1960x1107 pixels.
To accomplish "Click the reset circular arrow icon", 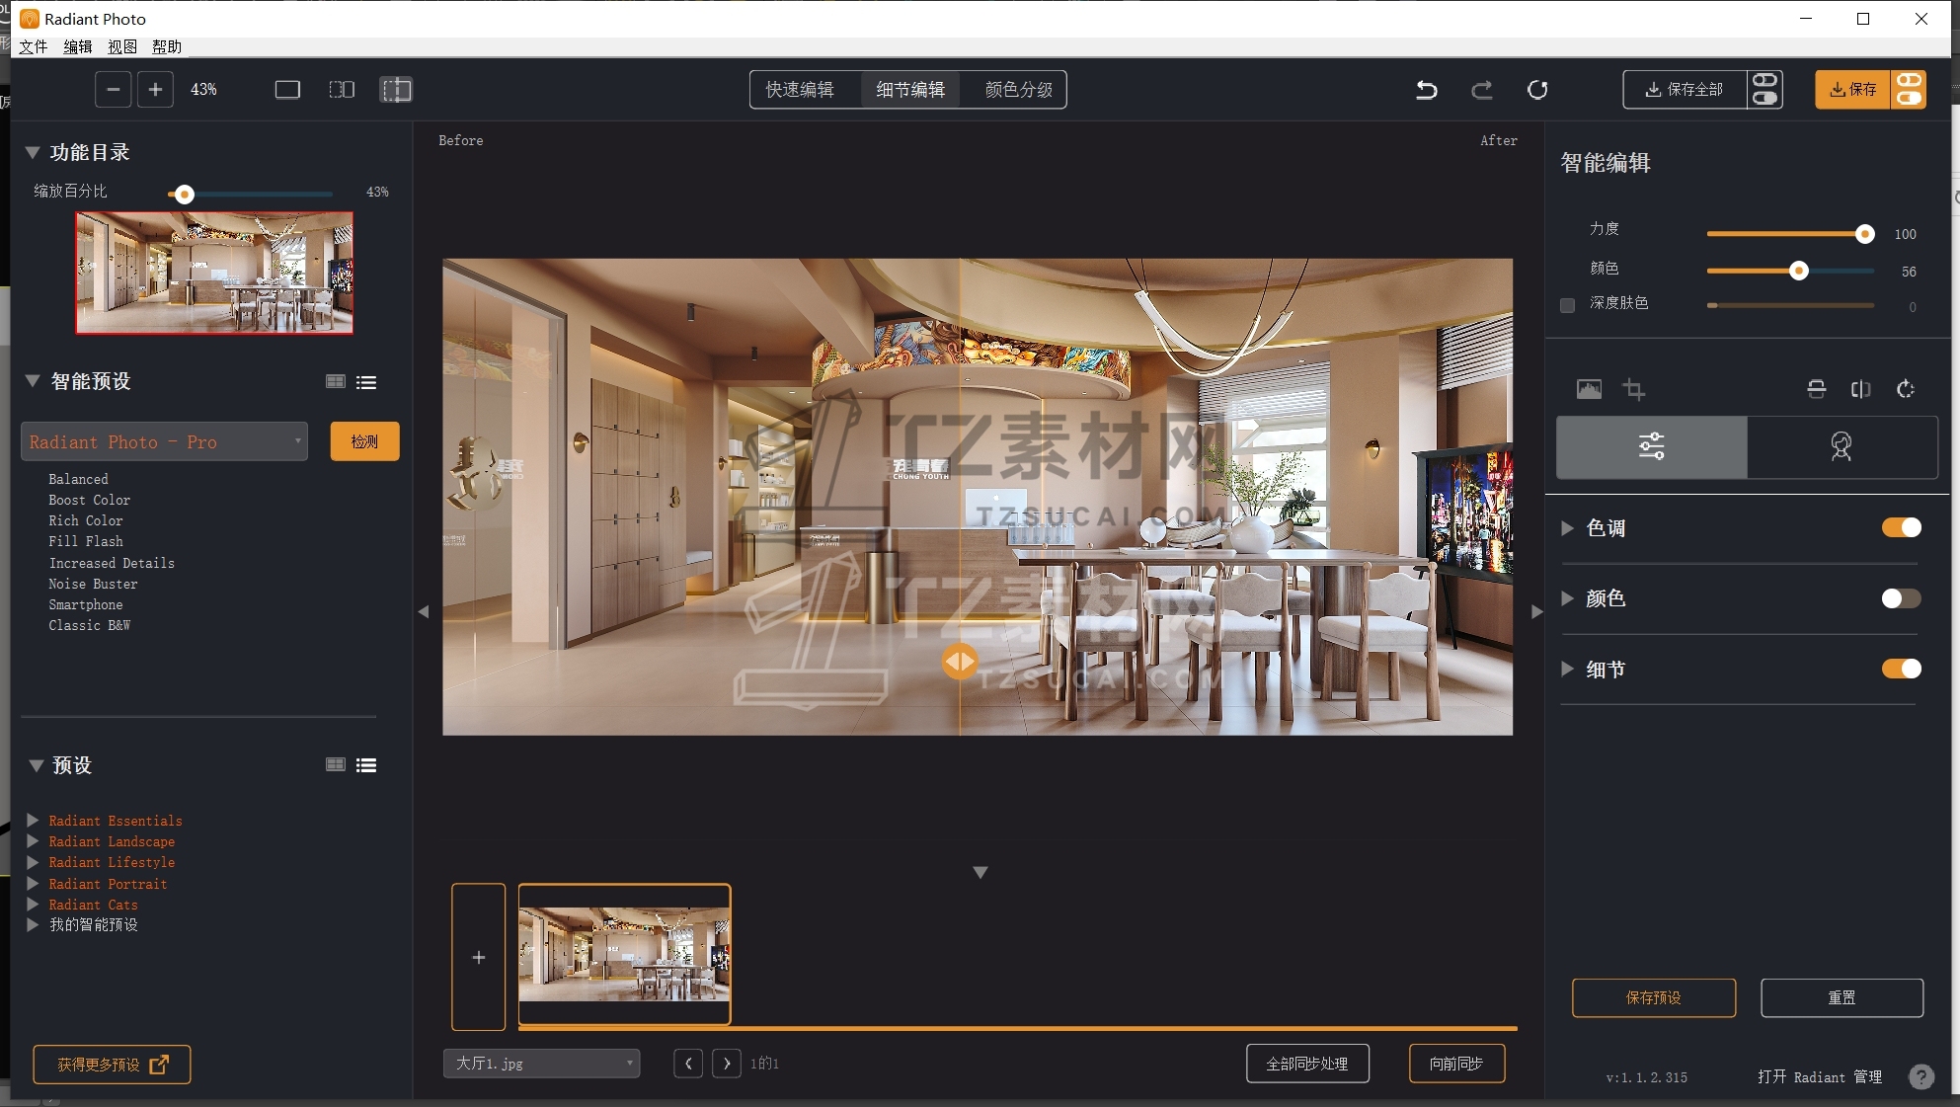I will [1537, 90].
